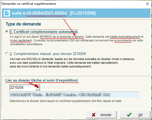Screen dimensions: 152x120
Task: Click the 'Certificat complémentaire automatisé' label
Action: coord(43,32)
